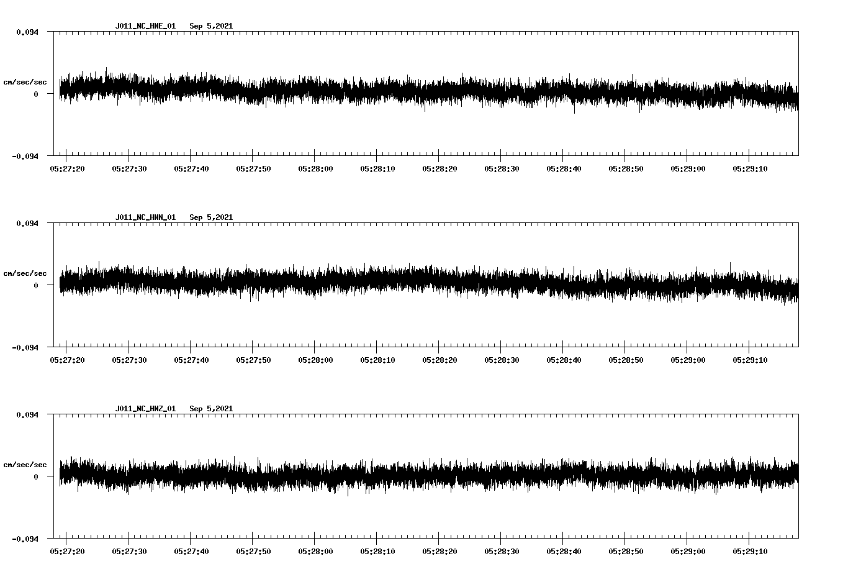
Task: Click the 05:28:20 time label under HNZ plot
Action: (440, 552)
